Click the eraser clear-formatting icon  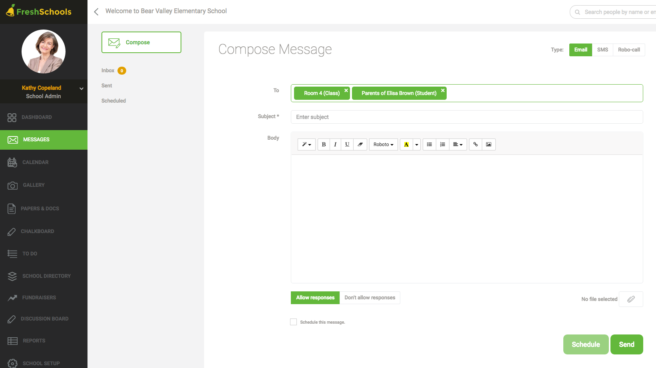[360, 144]
